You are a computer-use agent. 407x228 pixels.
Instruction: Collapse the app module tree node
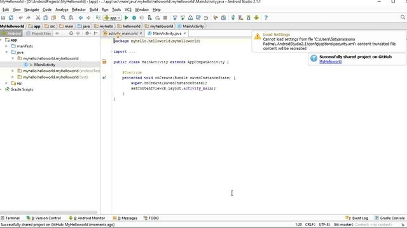pyautogui.click(x=1, y=40)
